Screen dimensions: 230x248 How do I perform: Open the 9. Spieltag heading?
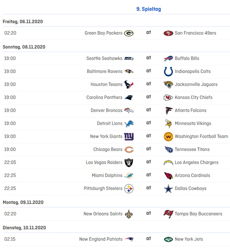click(x=149, y=9)
